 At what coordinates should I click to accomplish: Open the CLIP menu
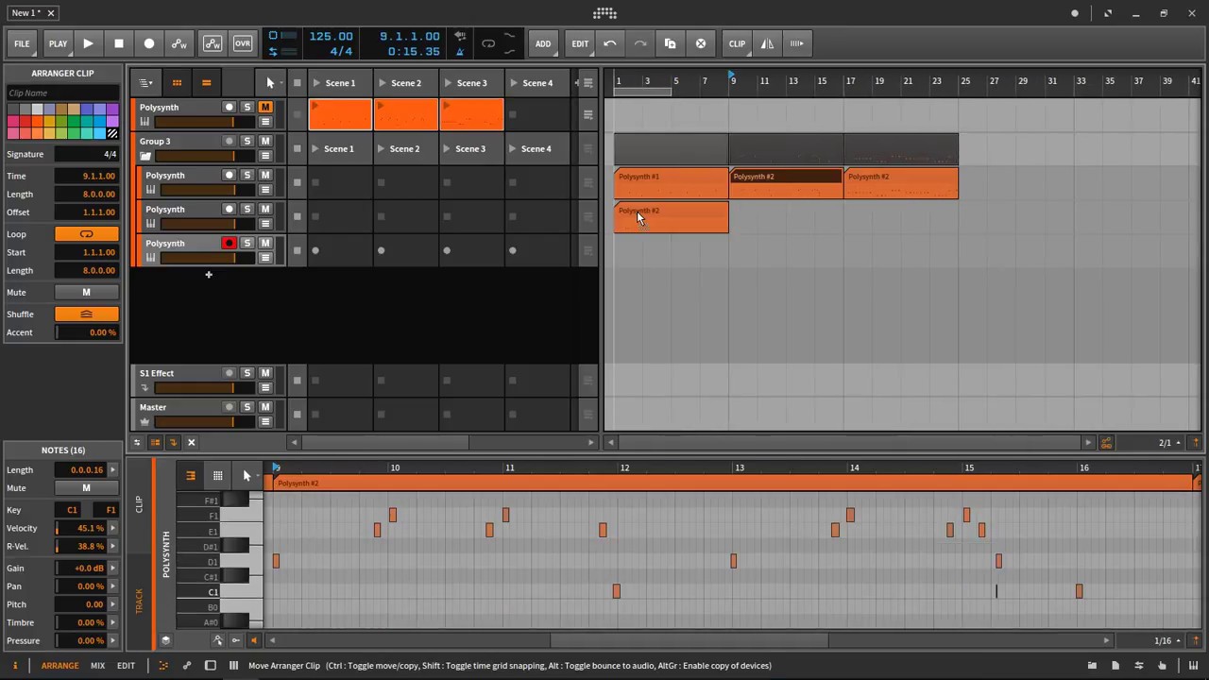tap(737, 43)
